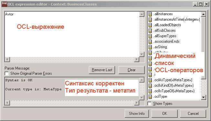Viewport: 211px width, 121px height.
Task: Click the icon beside .allLoadedObjects
Action: pyautogui.click(x=150, y=25)
